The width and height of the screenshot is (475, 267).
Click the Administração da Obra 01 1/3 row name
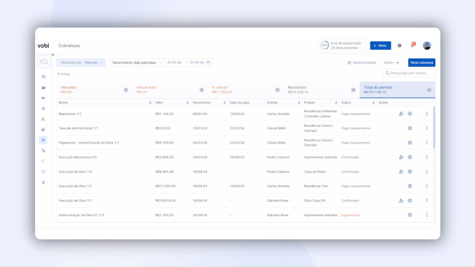tap(81, 215)
